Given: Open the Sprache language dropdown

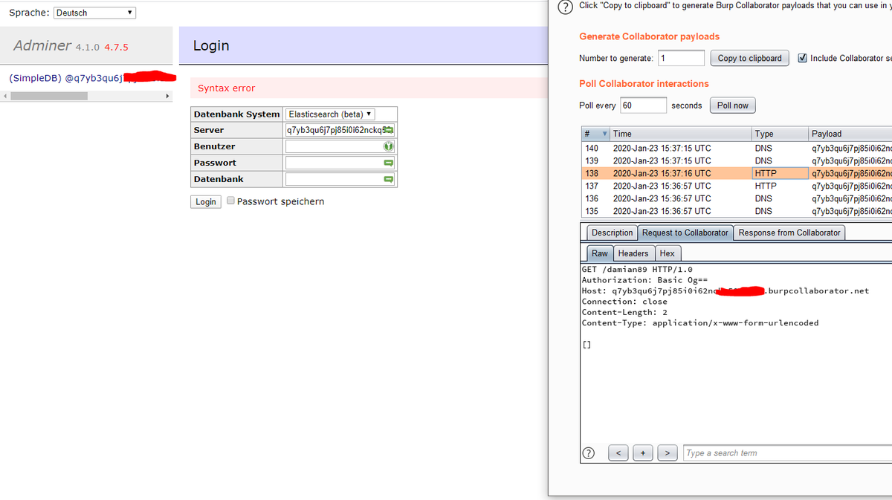Looking at the screenshot, I should pos(95,13).
